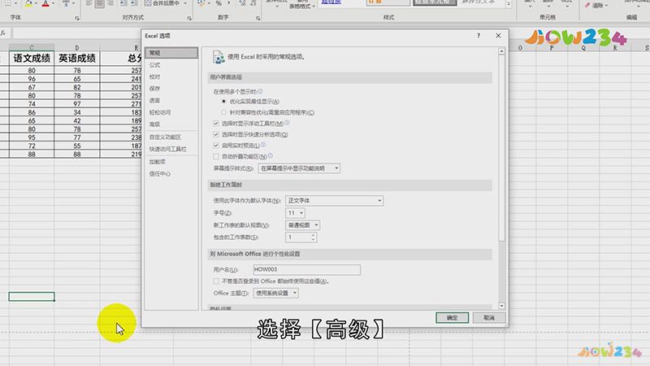Open default view 普通视图 dropdown
Image resolution: width=650 pixels, height=366 pixels.
click(302, 225)
